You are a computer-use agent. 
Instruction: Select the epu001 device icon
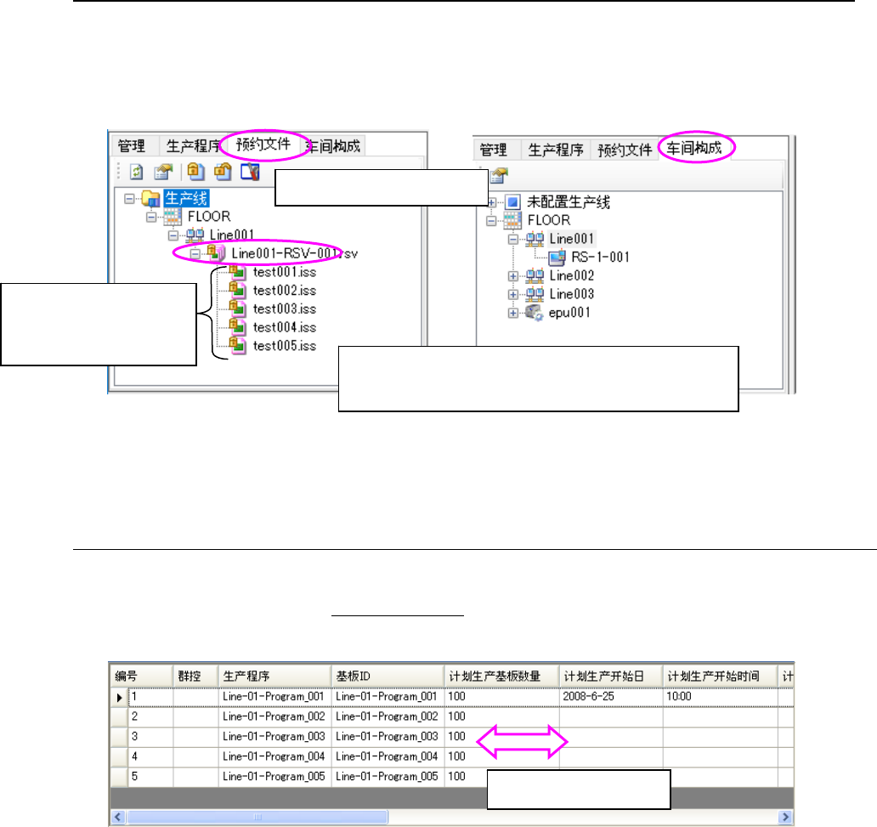[535, 313]
